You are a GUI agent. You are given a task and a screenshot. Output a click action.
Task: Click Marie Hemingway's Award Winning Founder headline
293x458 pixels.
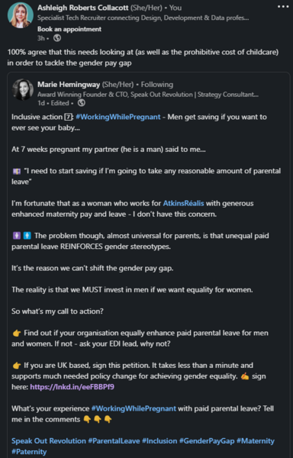click(x=148, y=95)
